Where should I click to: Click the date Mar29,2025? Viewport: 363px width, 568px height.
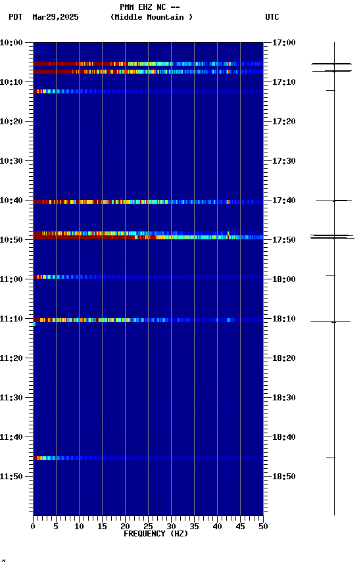click(x=55, y=17)
